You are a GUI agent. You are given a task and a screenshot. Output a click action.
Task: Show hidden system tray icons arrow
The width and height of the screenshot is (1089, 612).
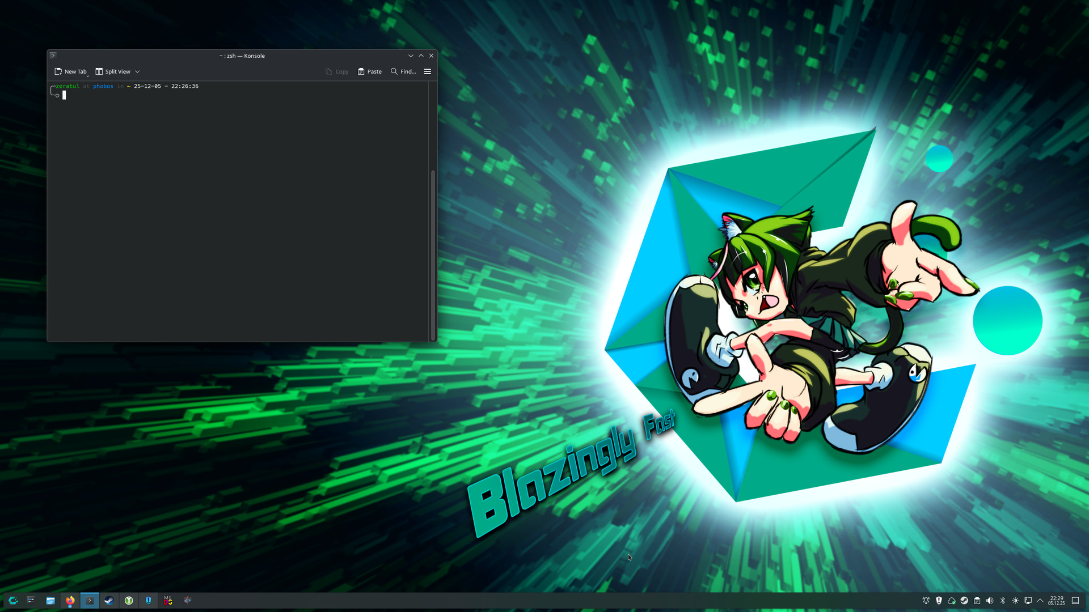coord(1040,601)
